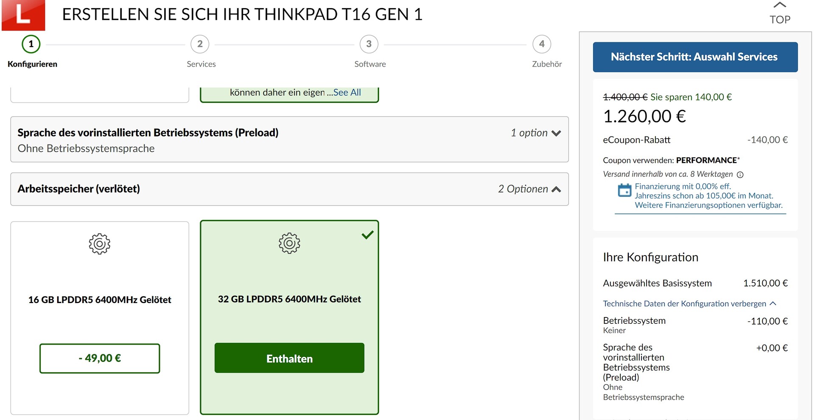Click the 'Sie sparen 140,00 €' text

point(691,97)
